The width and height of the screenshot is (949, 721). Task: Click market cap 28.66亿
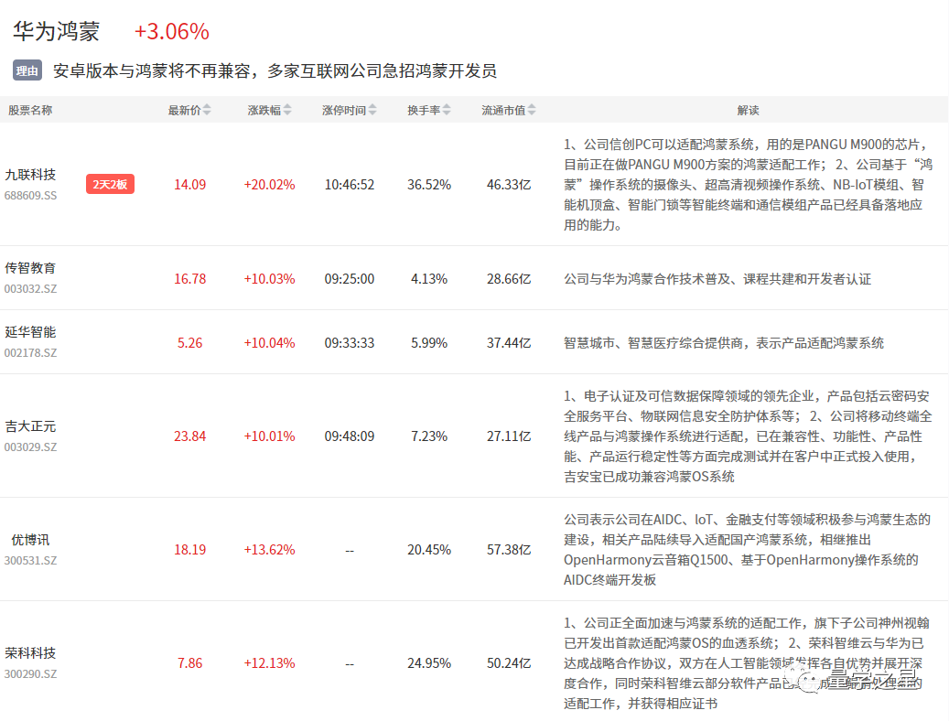[509, 279]
